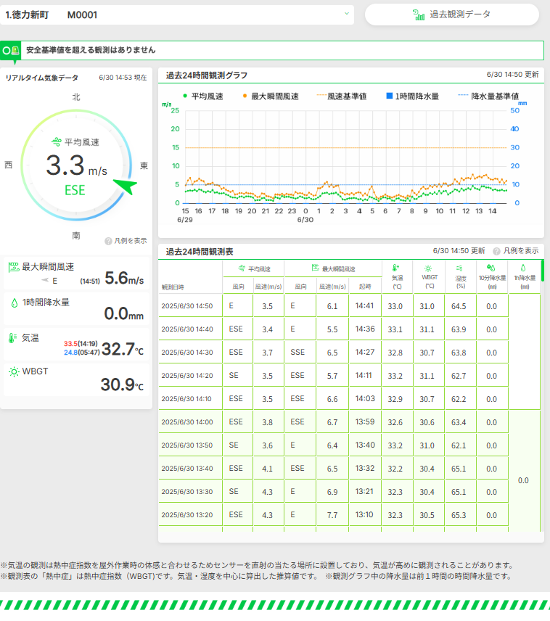Click the 観測日時 column header

173,287
